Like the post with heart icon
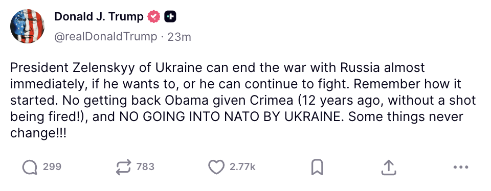 click(216, 167)
